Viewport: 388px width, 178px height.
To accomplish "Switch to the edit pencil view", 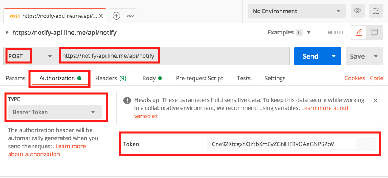I will (x=359, y=32).
